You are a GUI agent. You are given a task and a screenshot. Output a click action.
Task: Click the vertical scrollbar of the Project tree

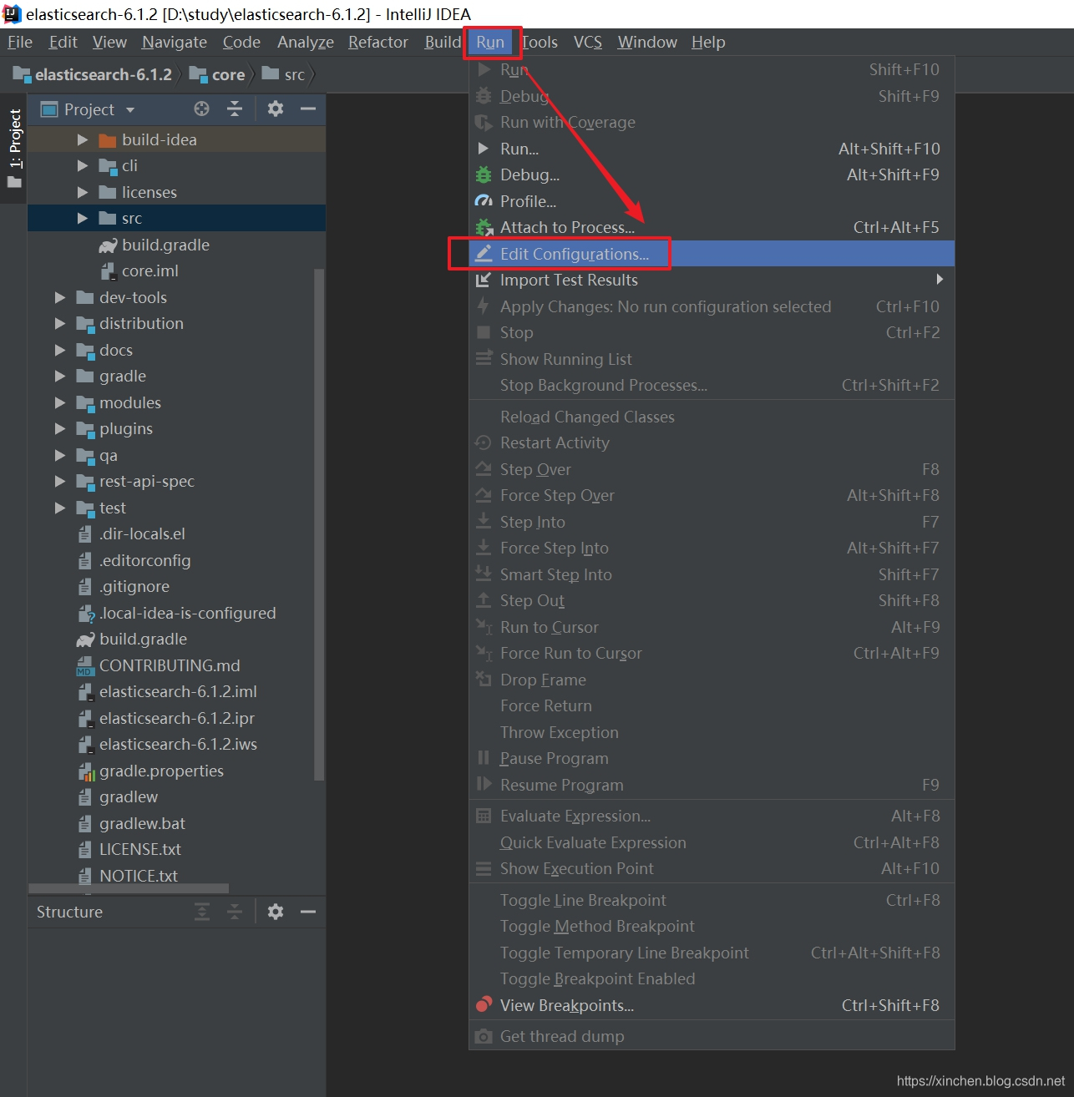pyautogui.click(x=318, y=524)
